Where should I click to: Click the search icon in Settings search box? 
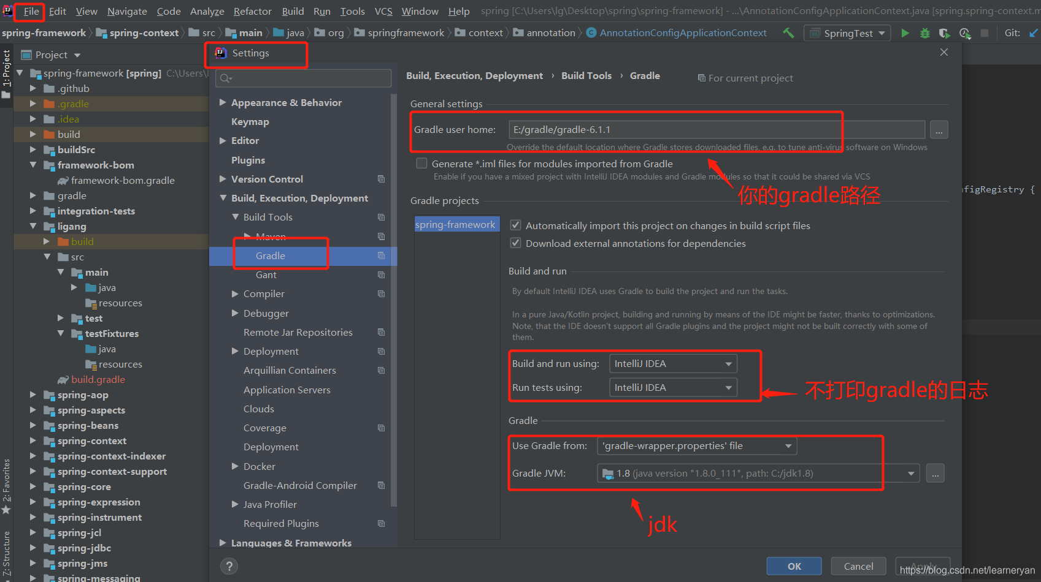[x=226, y=78]
